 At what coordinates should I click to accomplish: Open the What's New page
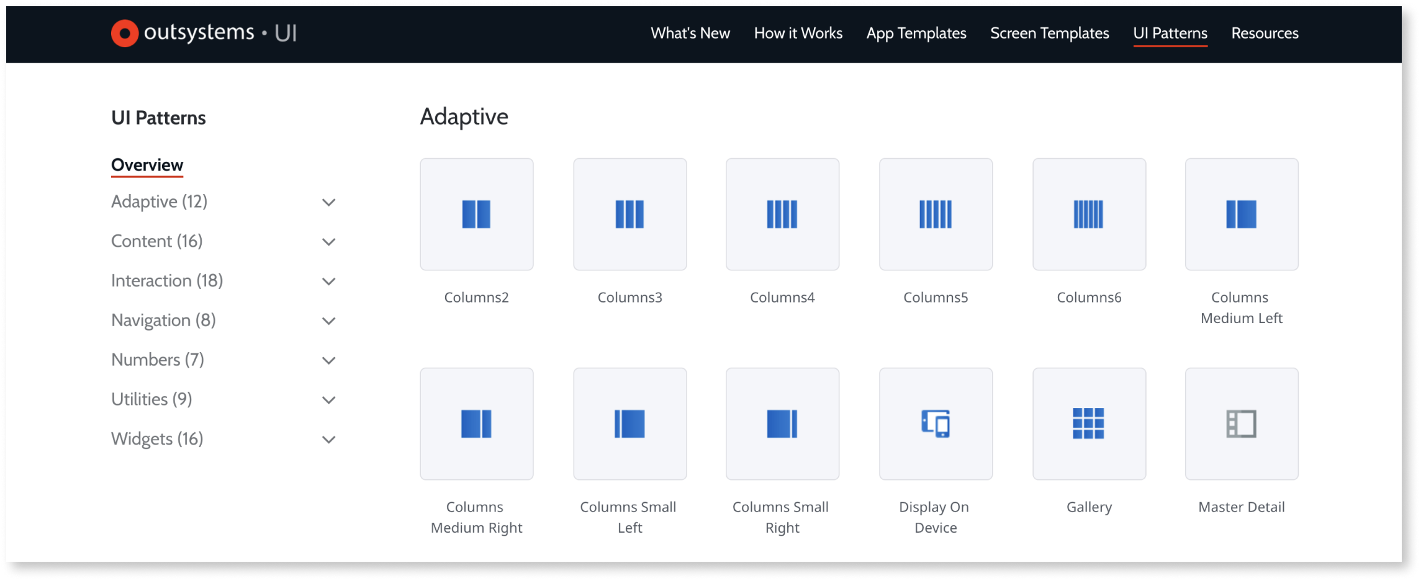(690, 33)
